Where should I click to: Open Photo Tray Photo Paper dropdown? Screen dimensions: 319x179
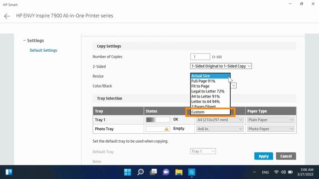point(271,129)
